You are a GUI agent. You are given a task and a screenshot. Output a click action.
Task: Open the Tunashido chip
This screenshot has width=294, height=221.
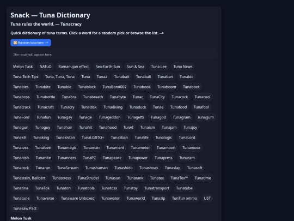tap(124, 168)
